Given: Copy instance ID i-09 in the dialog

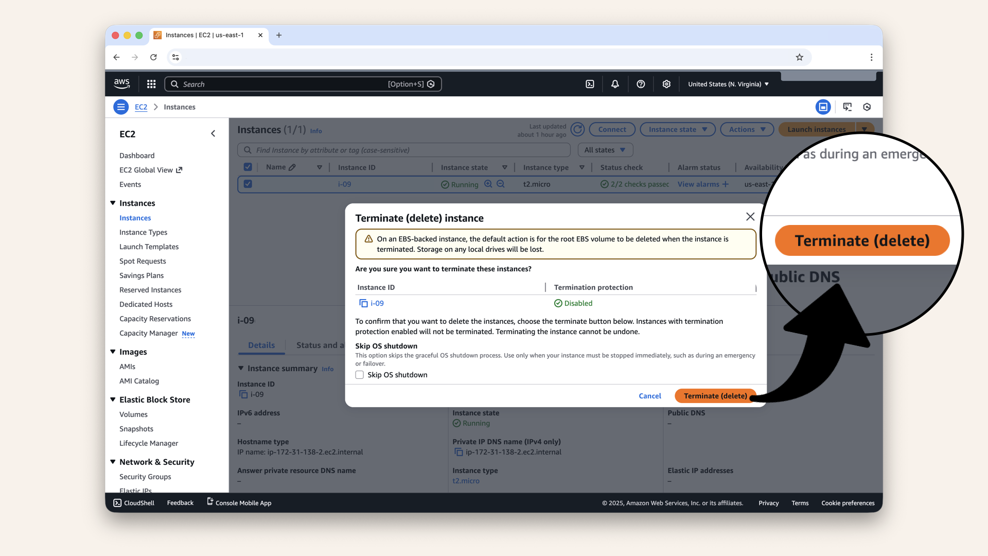Looking at the screenshot, I should click(363, 303).
